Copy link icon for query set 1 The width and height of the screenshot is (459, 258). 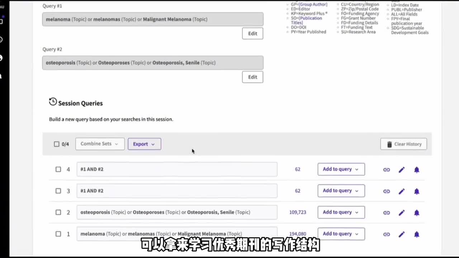(x=386, y=234)
